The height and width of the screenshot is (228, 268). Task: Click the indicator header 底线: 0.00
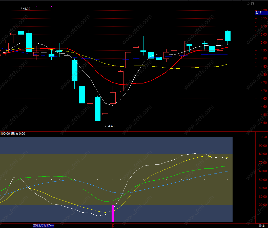pos(18,134)
